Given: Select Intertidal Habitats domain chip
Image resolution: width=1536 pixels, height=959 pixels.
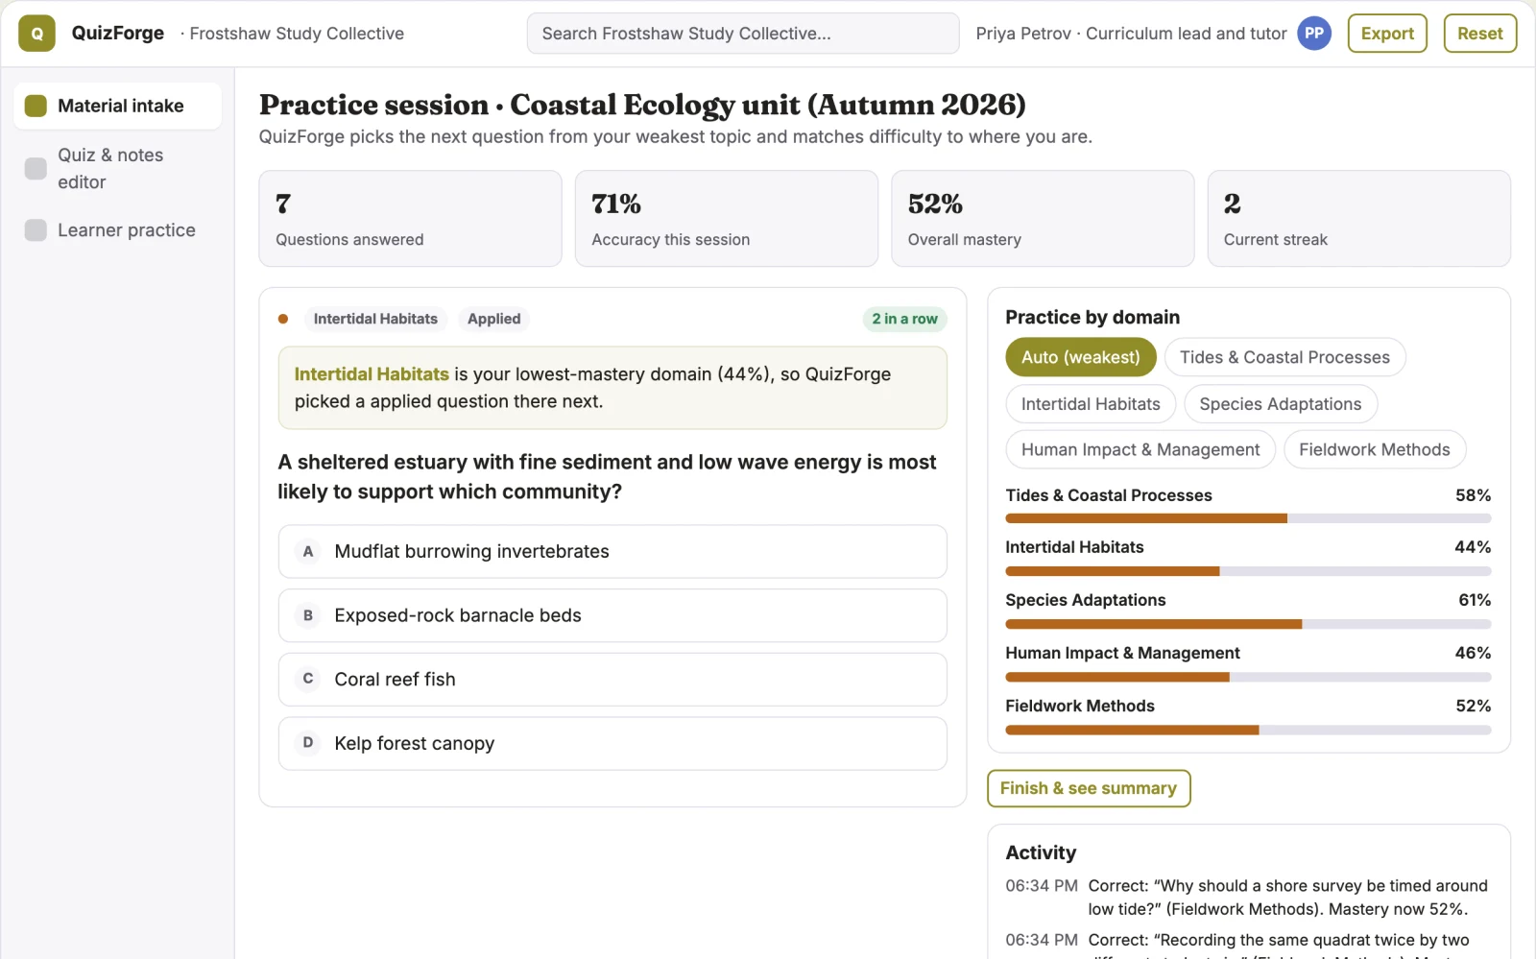Looking at the screenshot, I should (1091, 404).
